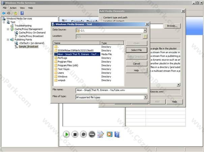Click the up folder icon beside Location field

[145, 37]
